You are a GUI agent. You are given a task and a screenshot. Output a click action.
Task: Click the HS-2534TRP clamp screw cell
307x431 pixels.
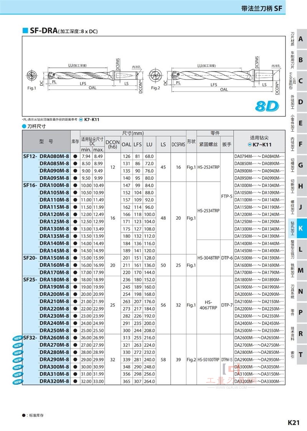[x=208, y=210]
